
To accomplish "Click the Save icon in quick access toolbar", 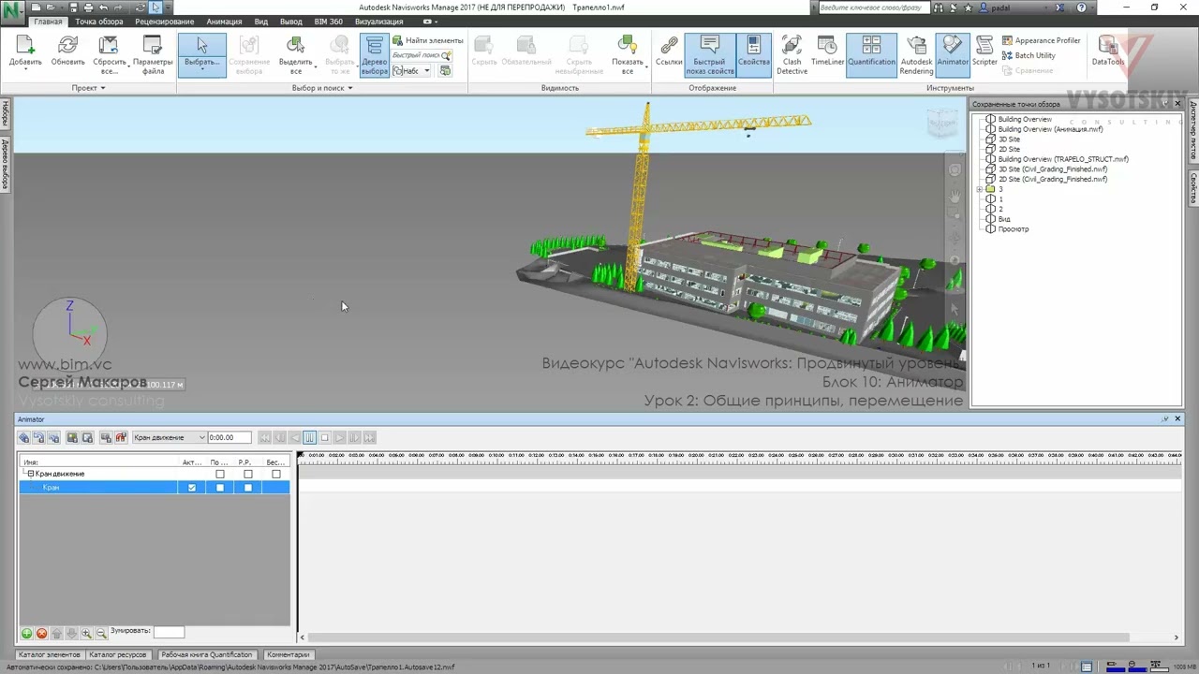I will coord(74,7).
